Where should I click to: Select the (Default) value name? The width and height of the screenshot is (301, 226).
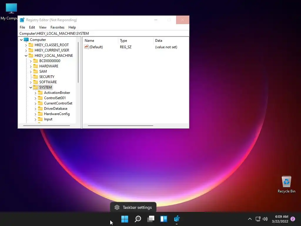click(96, 47)
